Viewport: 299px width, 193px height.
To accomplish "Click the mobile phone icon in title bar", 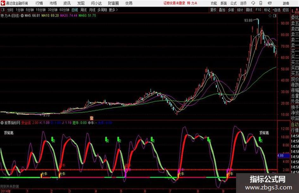I will pos(261,3).
